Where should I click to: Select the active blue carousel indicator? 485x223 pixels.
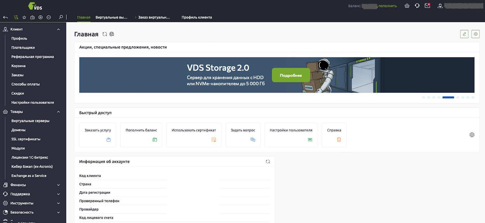pos(448,97)
